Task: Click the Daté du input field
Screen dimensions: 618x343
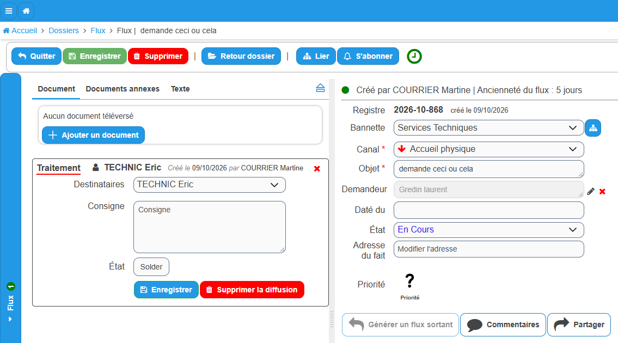Action: pos(488,210)
